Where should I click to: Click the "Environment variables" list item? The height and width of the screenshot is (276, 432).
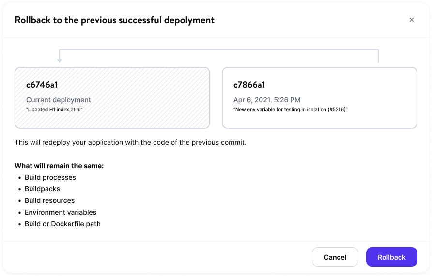61,212
